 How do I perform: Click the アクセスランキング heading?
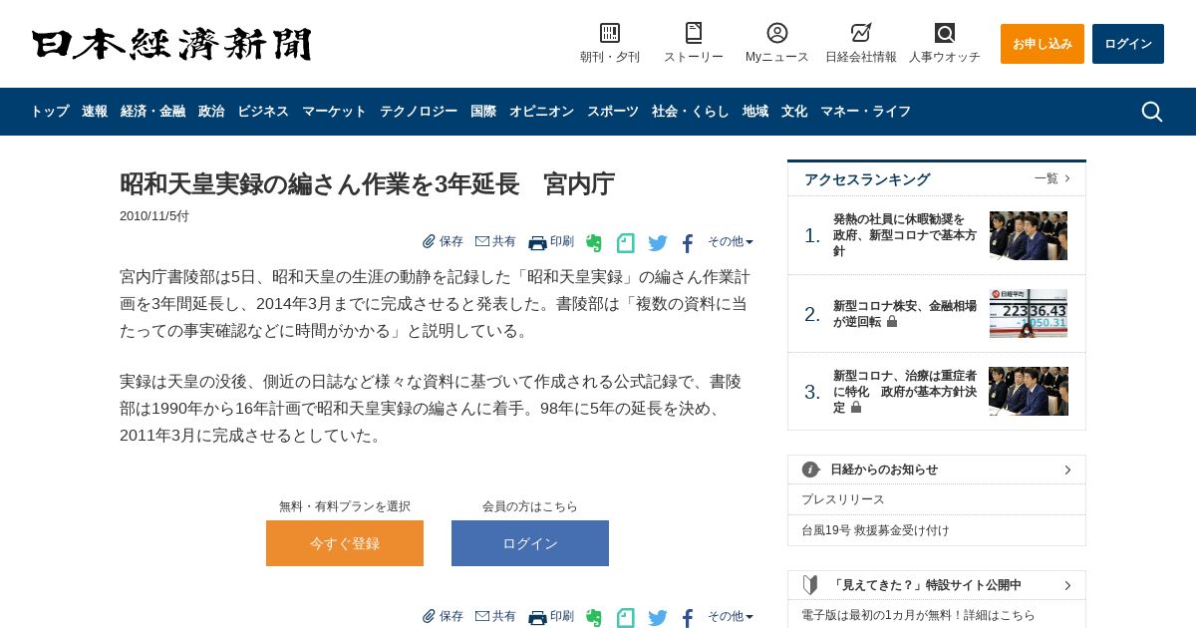pos(867,179)
